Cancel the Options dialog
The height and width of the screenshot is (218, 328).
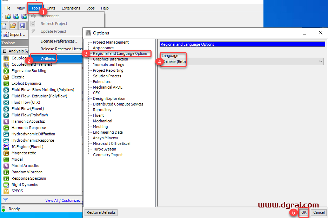(319, 212)
